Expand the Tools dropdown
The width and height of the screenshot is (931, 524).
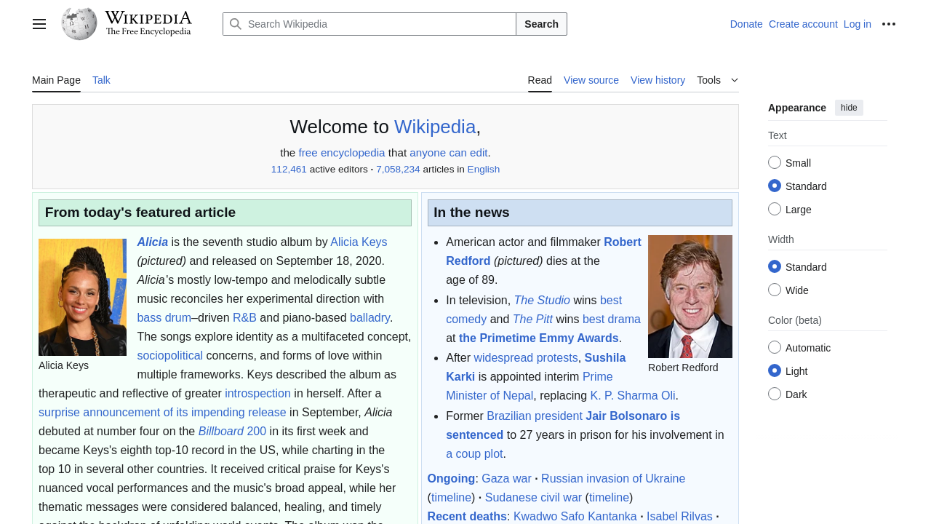[x=717, y=80]
